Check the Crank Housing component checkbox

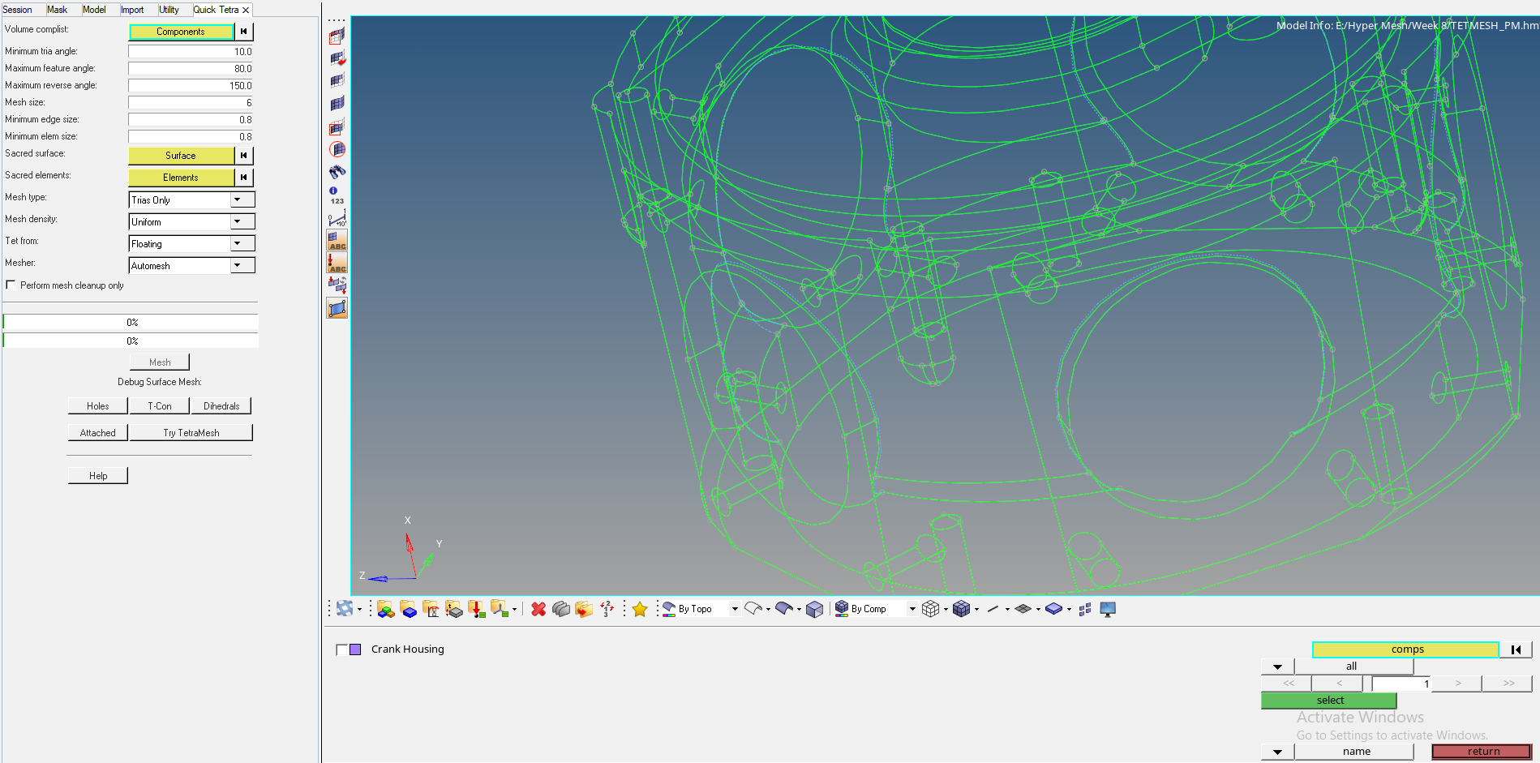(x=341, y=649)
